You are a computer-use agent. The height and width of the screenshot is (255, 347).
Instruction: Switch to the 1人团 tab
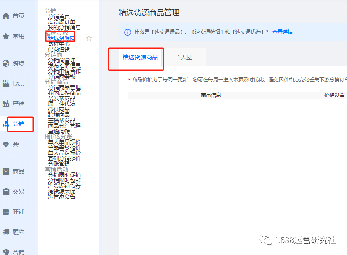click(185, 58)
